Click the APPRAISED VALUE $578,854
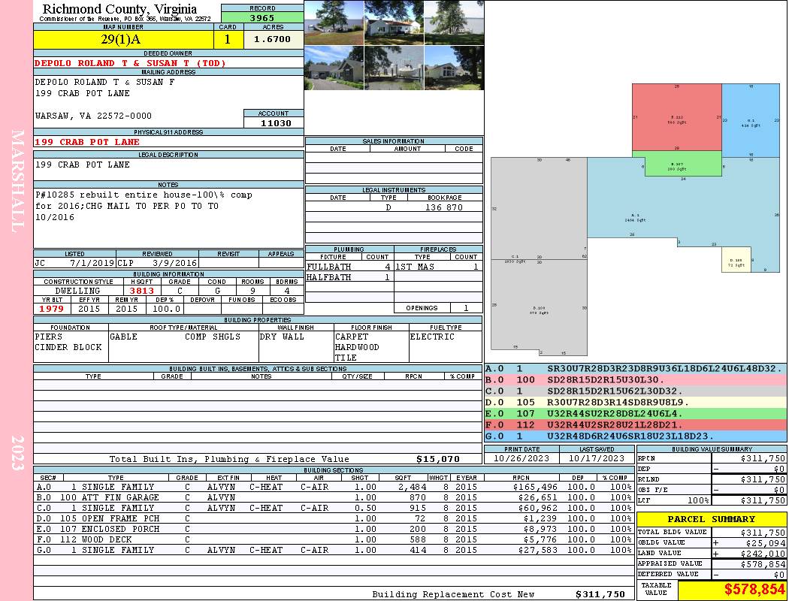 (x=763, y=564)
